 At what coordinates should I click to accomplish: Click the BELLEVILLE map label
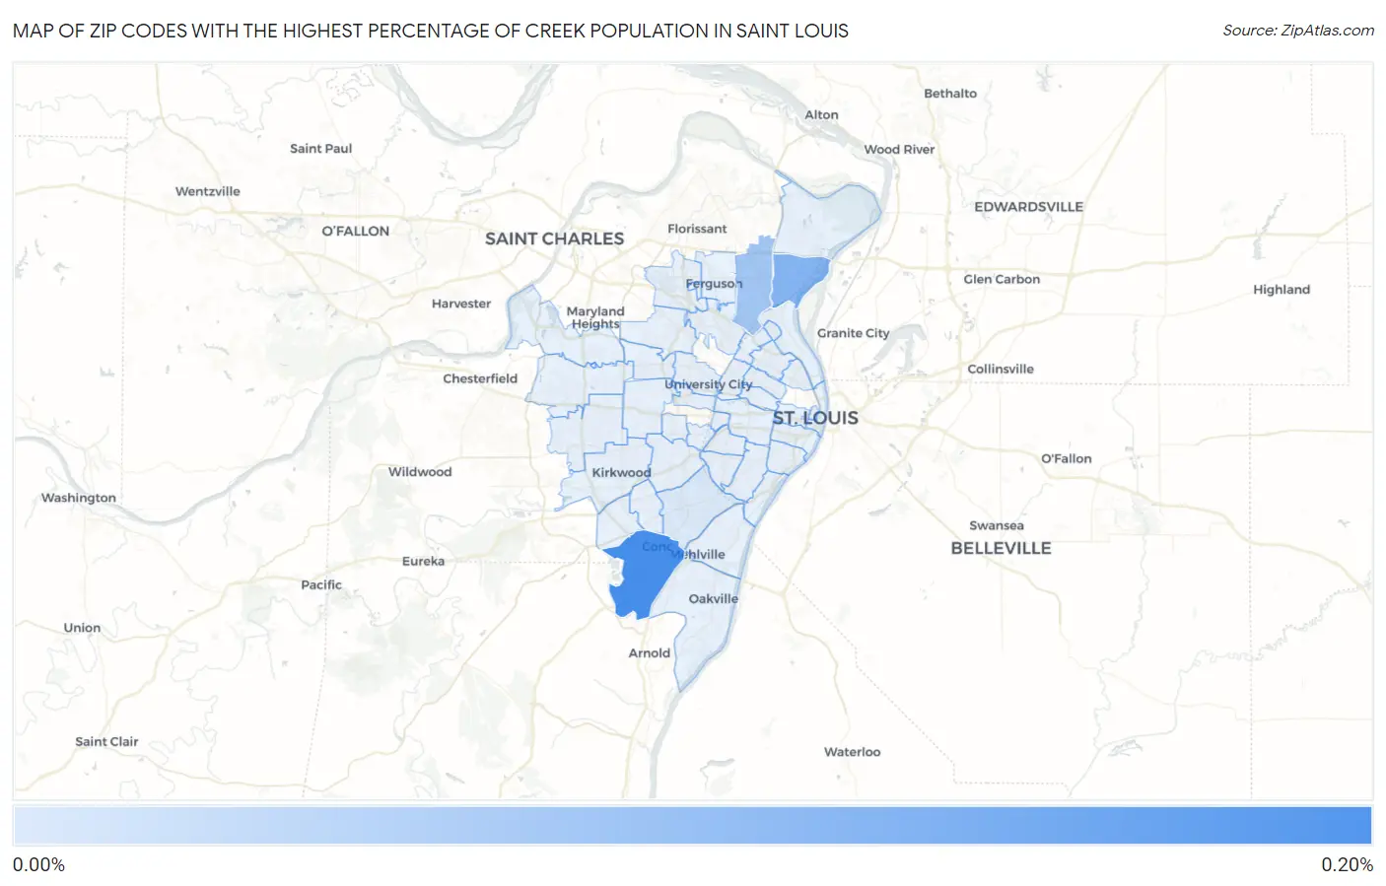[x=1001, y=548]
